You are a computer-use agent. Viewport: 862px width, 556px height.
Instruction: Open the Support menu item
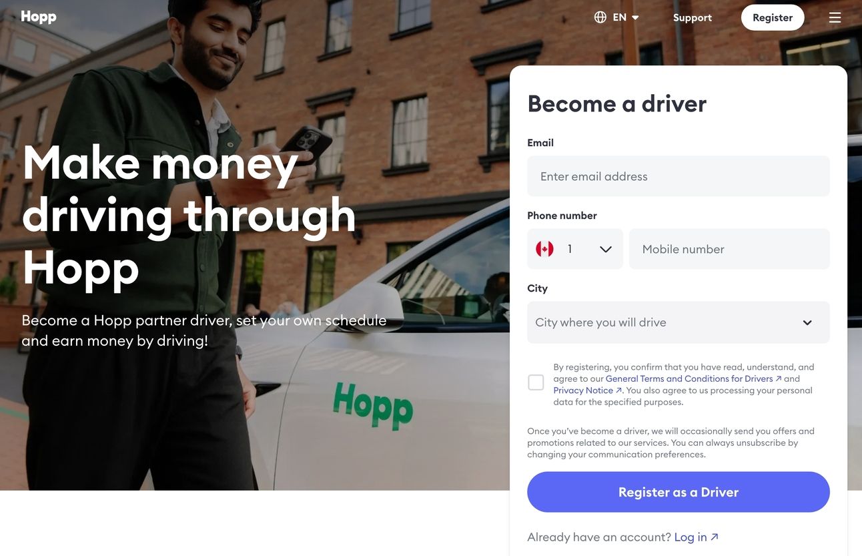point(693,17)
